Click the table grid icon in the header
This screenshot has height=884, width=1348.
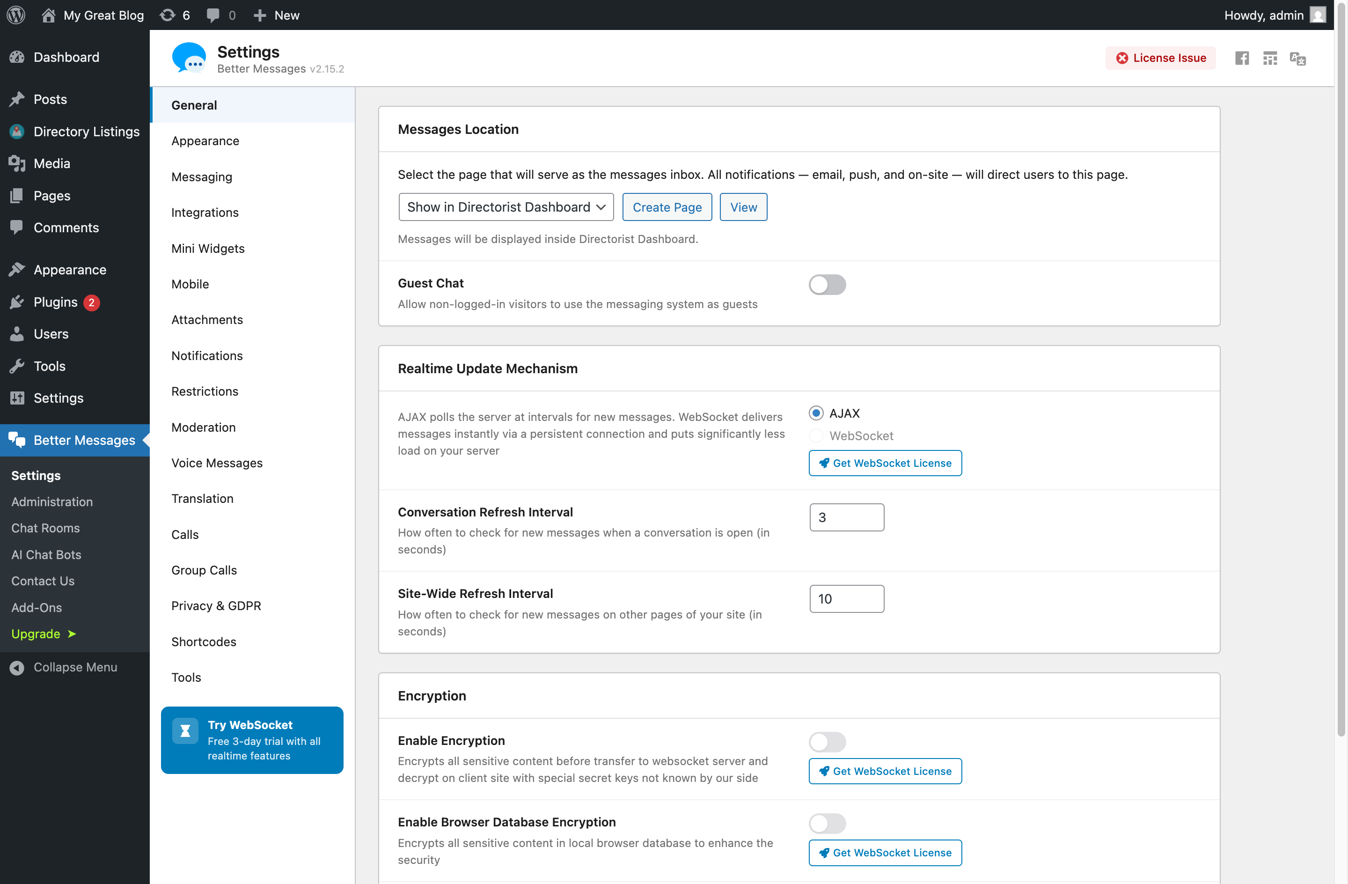(1270, 58)
